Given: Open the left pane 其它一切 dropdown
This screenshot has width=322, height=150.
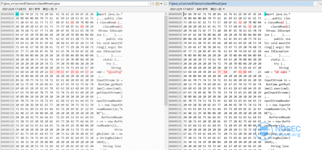Looking at the screenshot, I should (x=50, y=9).
